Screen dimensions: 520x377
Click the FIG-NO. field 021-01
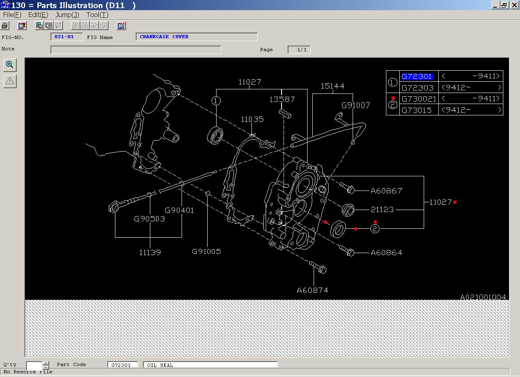click(67, 37)
